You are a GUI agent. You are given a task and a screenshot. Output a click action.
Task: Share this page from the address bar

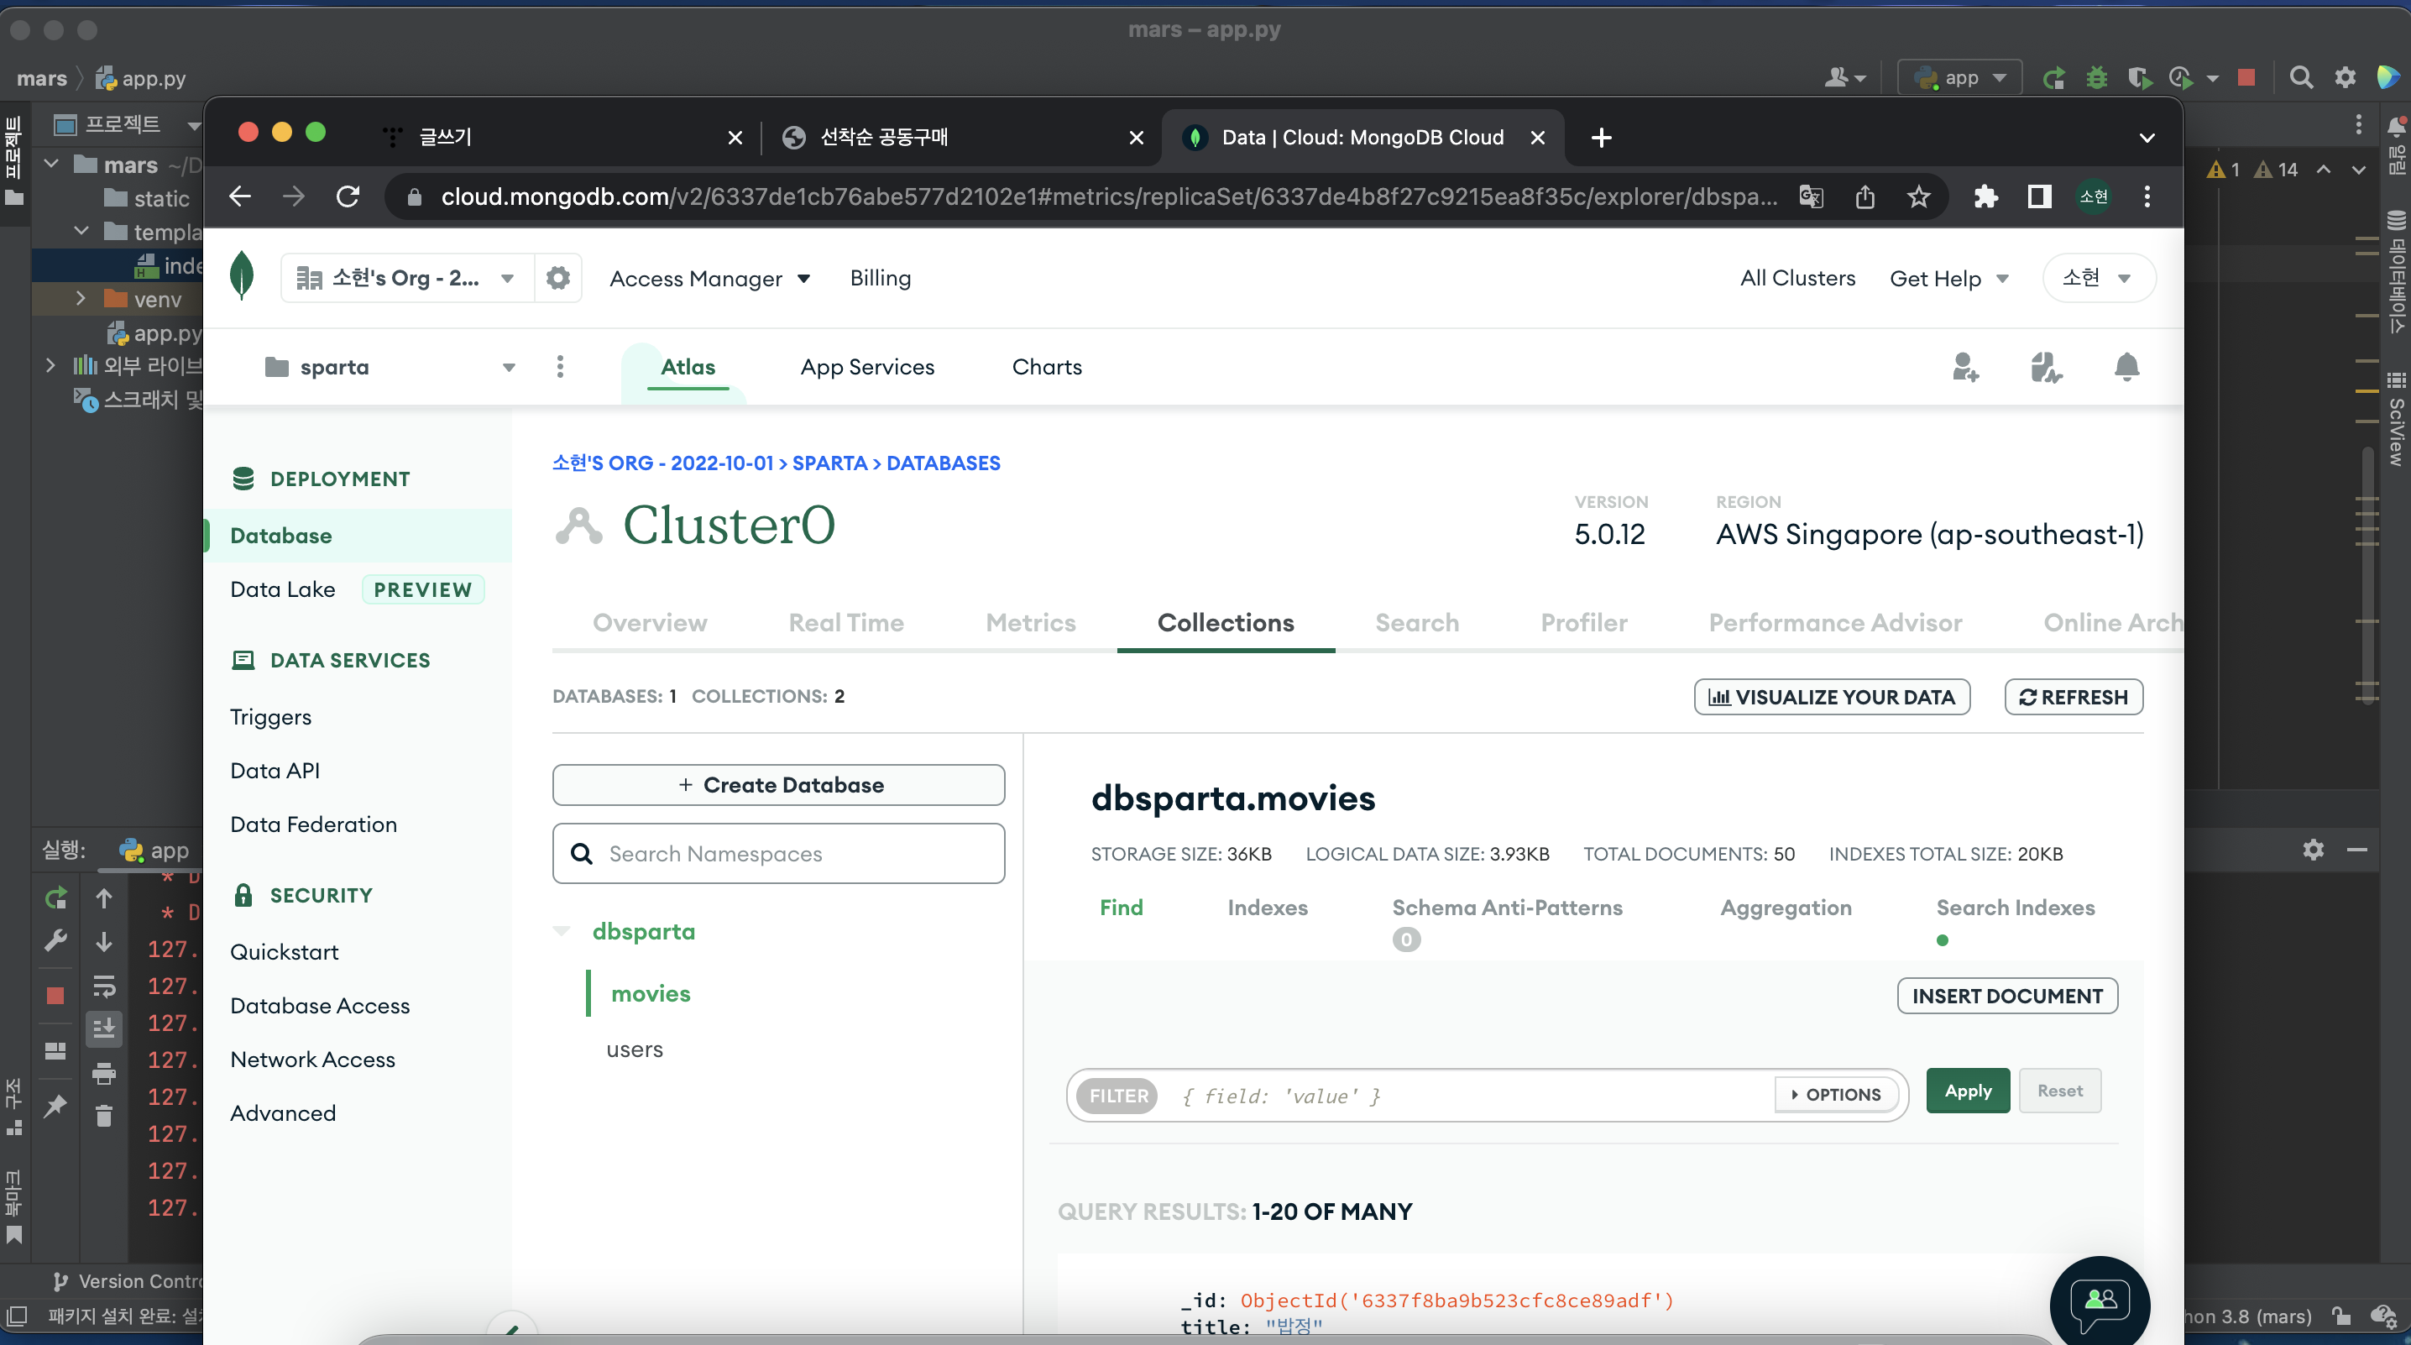click(x=1864, y=196)
